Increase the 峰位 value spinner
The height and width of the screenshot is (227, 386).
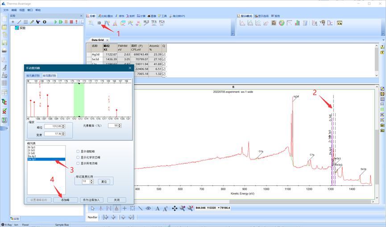point(64,125)
